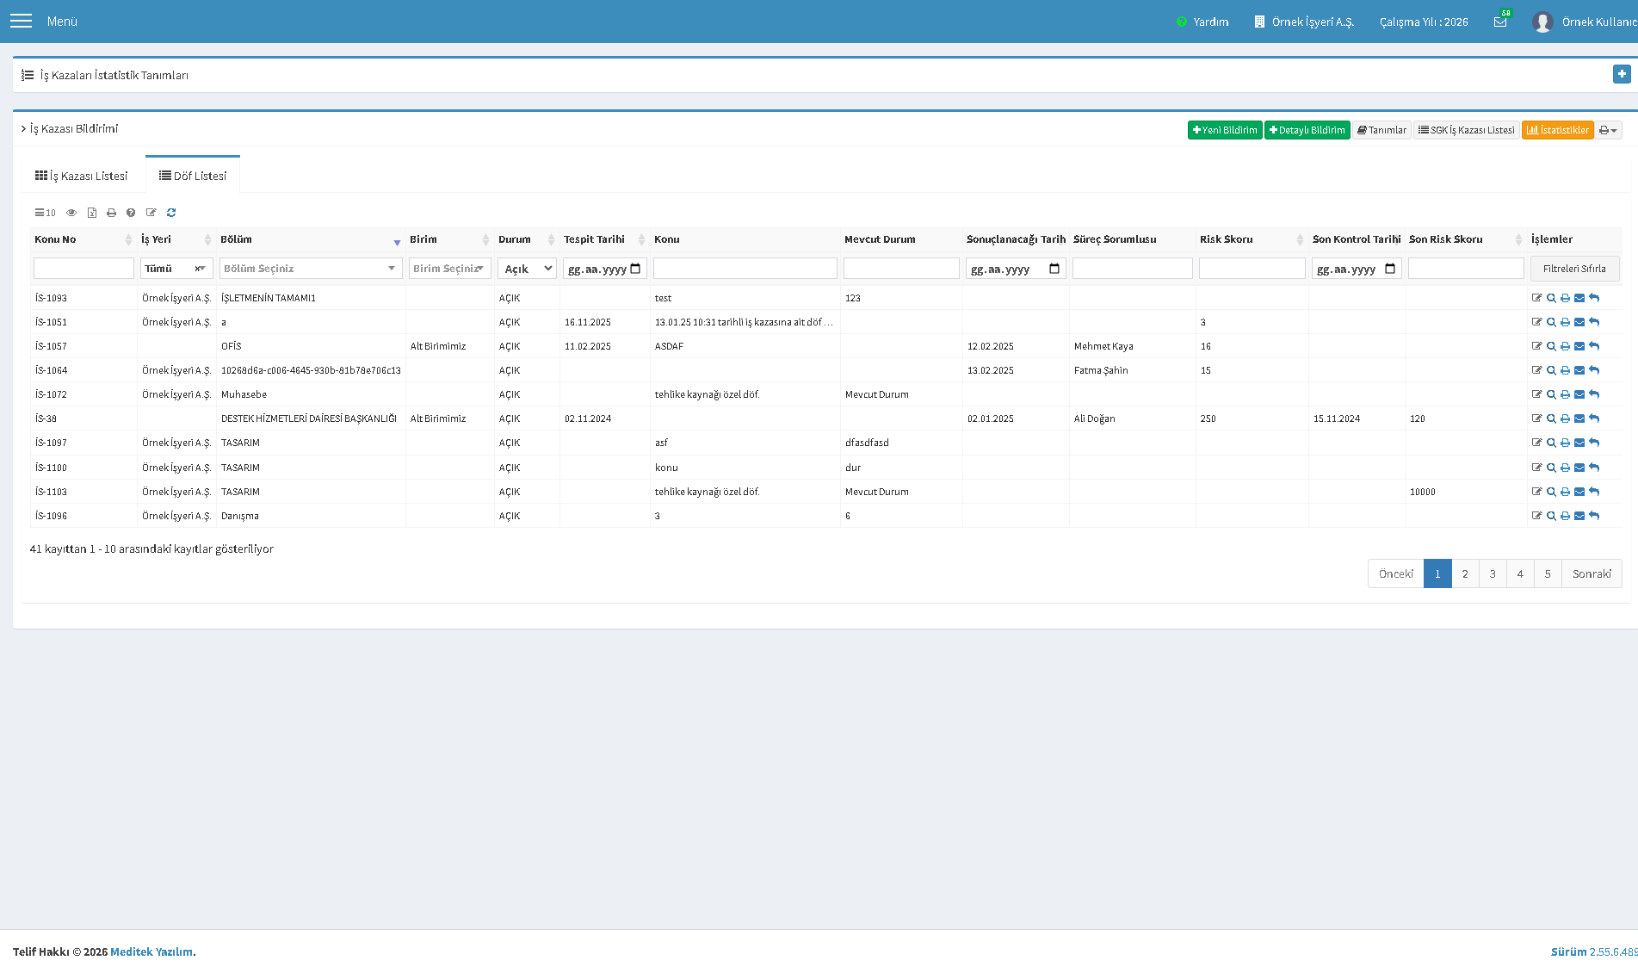Image resolution: width=1638 pixels, height=973 pixels.
Task: Print the table using the toolbar printer icon
Action: [x=111, y=213]
